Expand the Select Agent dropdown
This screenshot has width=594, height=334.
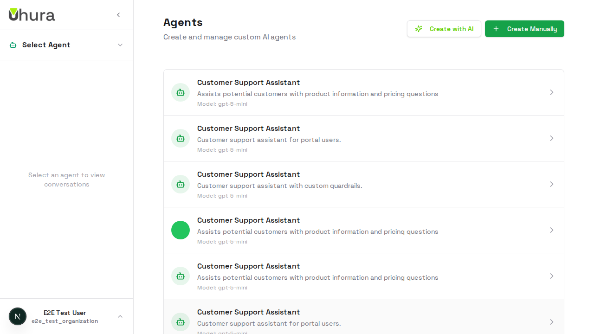(x=120, y=45)
